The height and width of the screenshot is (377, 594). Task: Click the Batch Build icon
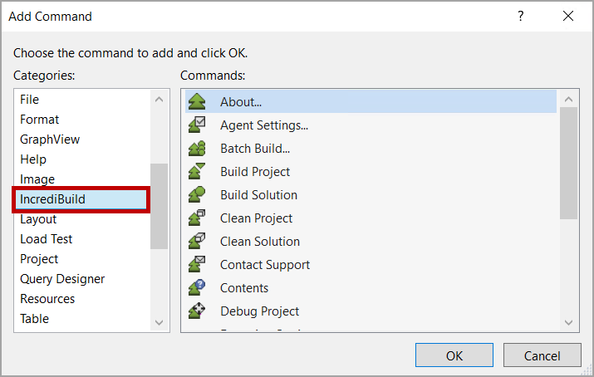pyautogui.click(x=197, y=149)
